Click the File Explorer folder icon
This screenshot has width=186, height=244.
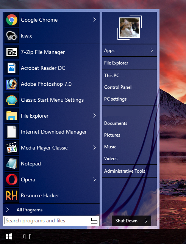click(12, 116)
